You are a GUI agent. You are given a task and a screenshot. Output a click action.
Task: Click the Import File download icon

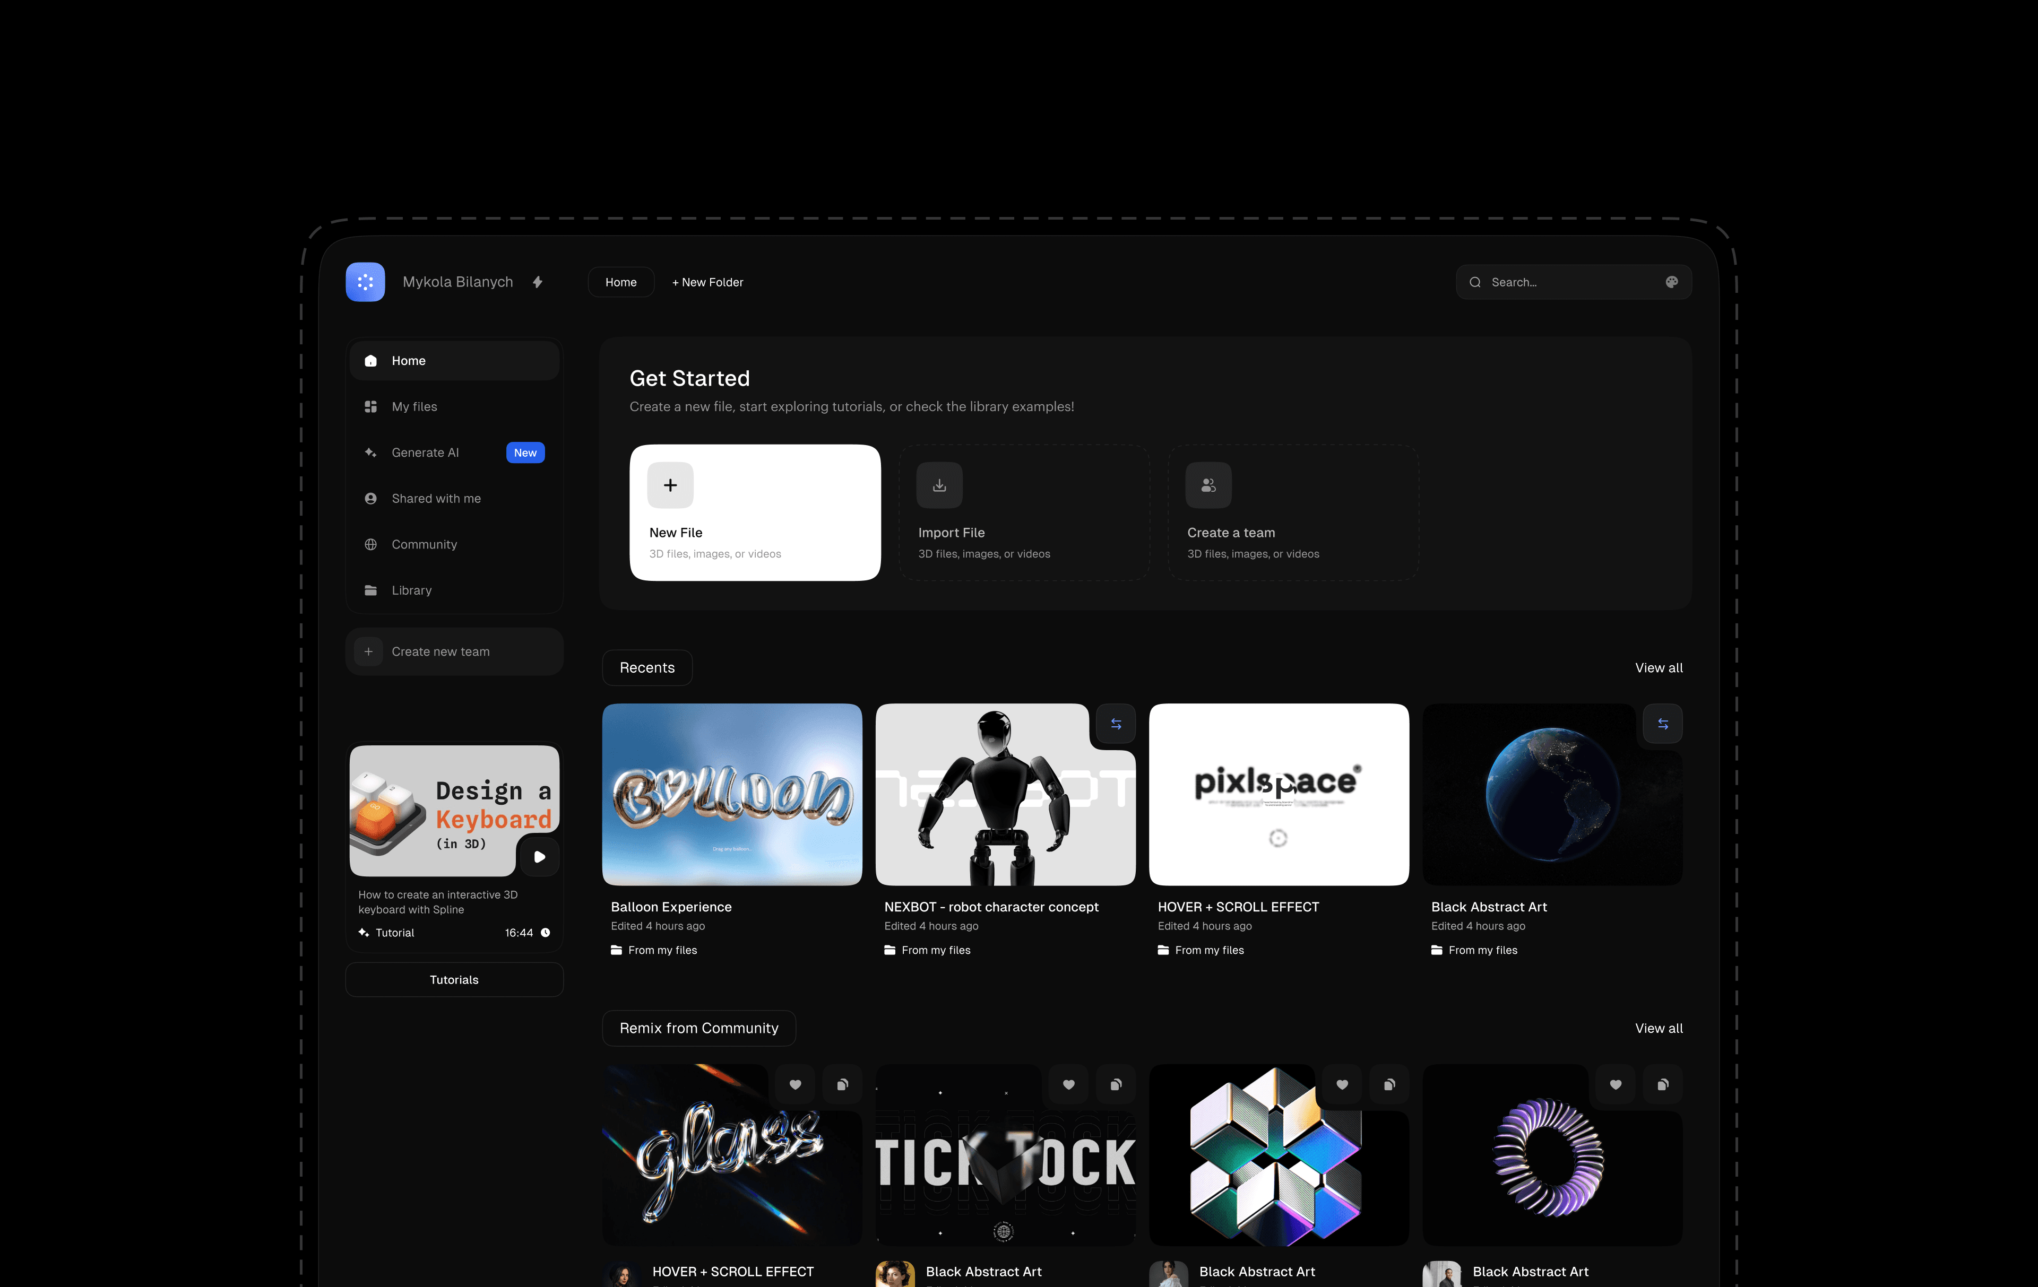tap(939, 485)
